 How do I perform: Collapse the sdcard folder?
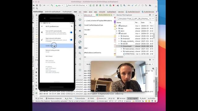[x=117, y=34]
